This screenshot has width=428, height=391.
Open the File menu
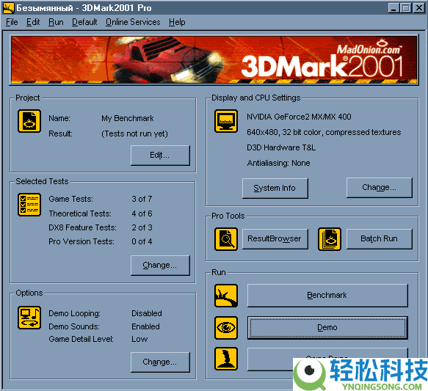coord(12,22)
